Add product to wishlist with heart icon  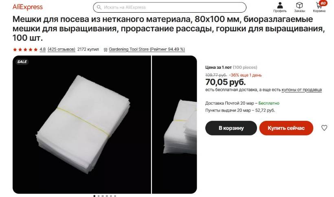[324, 128]
